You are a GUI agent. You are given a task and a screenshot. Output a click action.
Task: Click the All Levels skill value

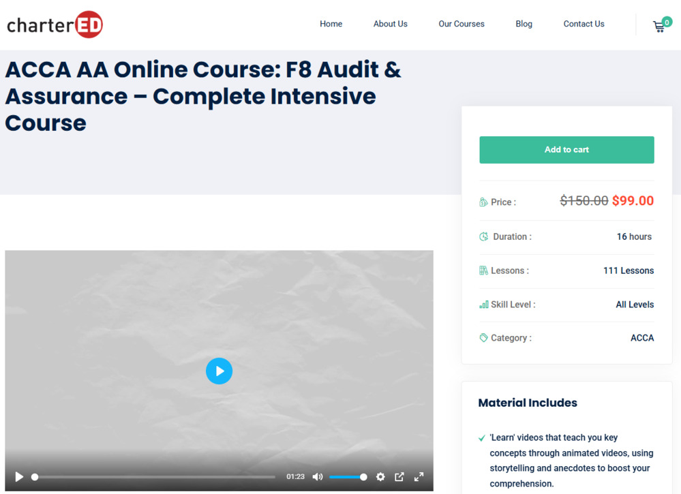635,305
